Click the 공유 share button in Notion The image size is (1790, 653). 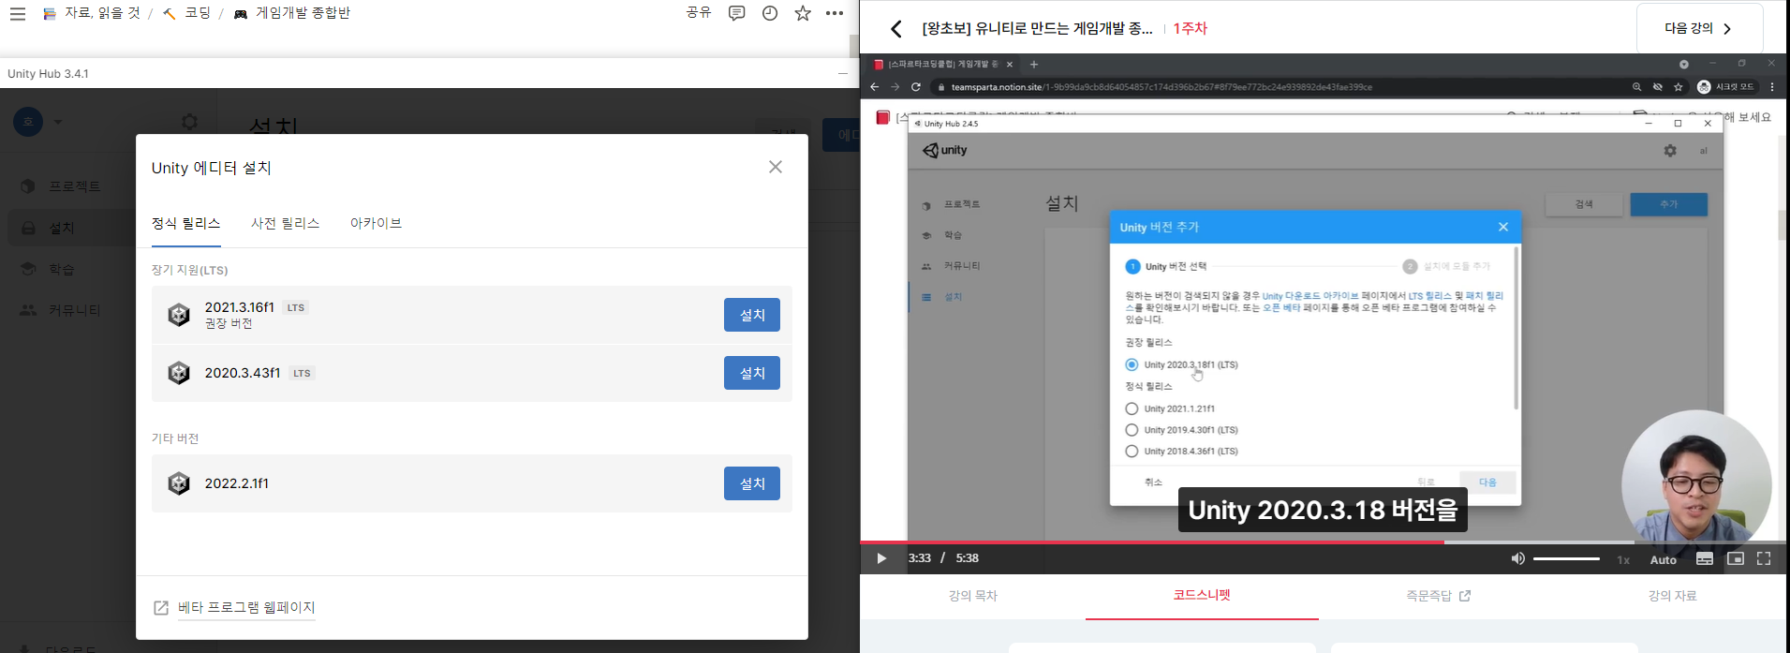point(699,13)
